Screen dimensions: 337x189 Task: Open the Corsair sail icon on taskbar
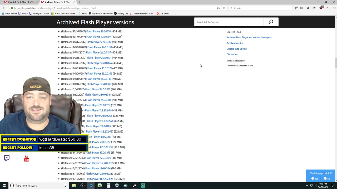134,186
